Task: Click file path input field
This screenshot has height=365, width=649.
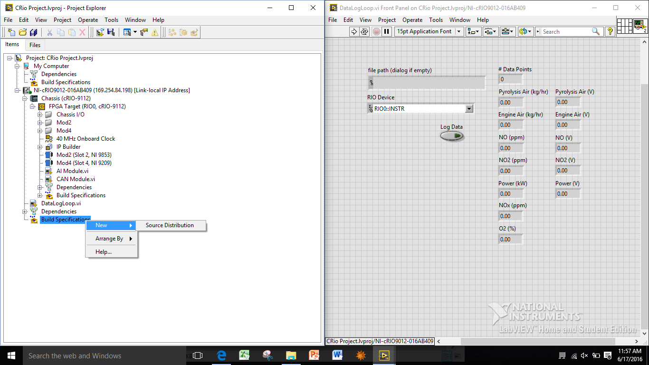Action: point(427,83)
